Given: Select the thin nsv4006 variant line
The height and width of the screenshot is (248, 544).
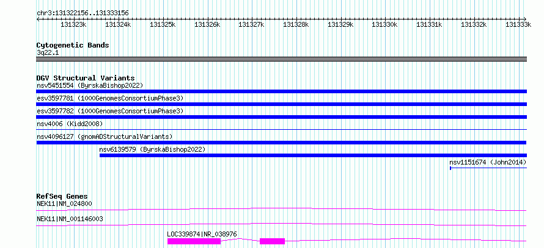Looking at the screenshot, I should (281, 129).
